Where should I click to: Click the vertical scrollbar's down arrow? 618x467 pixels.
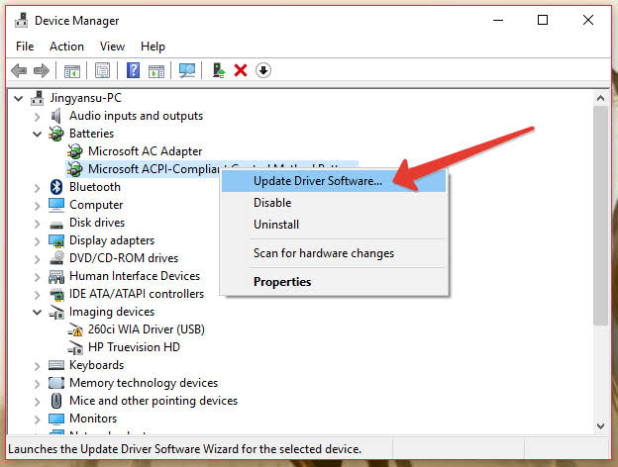(600, 426)
